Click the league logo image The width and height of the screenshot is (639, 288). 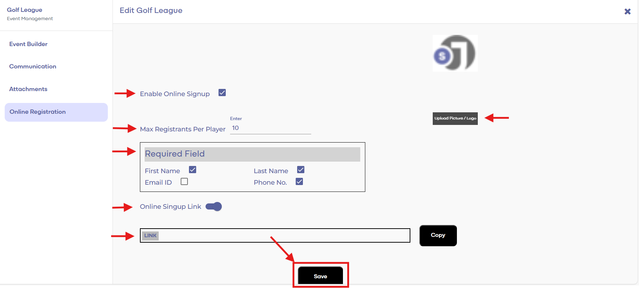455,53
